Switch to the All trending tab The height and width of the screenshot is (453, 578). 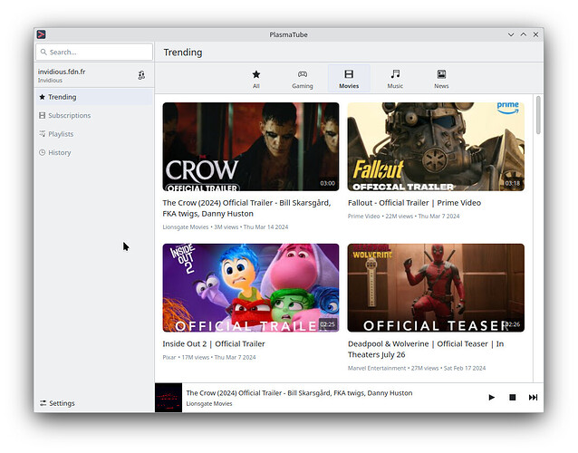[256, 79]
